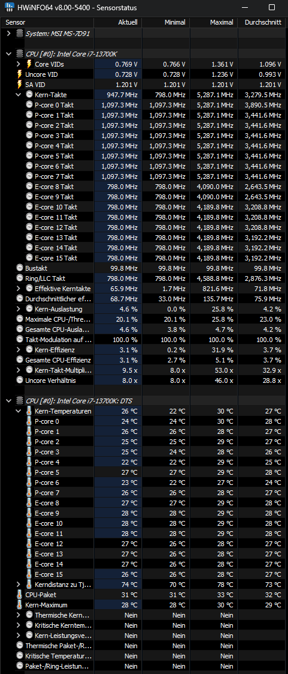Select the E-core 12 Takt row label

(x=56, y=227)
